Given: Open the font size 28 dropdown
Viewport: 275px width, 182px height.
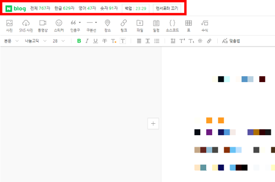Looking at the screenshot, I should pos(59,41).
